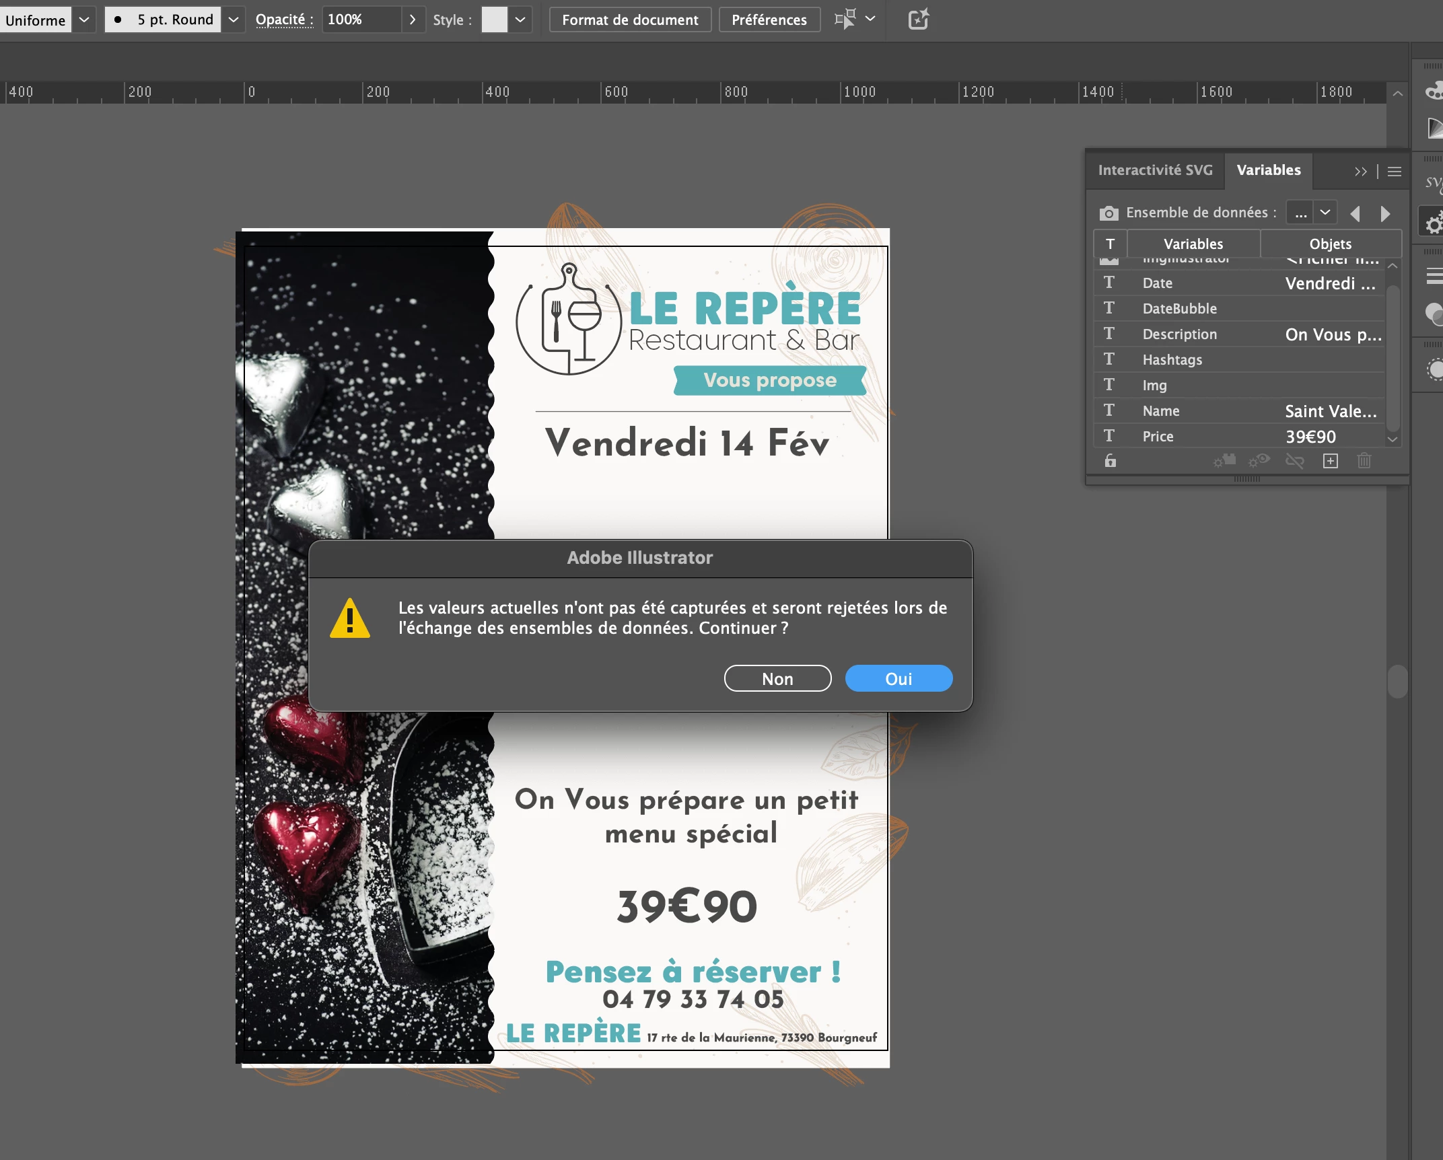Click the new variable plus icon
The width and height of the screenshot is (1443, 1160).
click(x=1330, y=461)
